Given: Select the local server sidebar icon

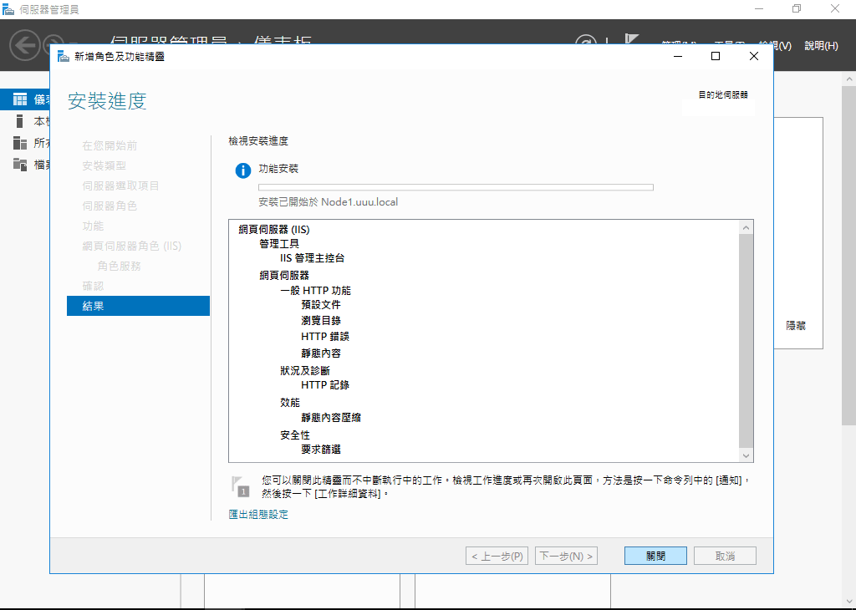Looking at the screenshot, I should coord(18,120).
